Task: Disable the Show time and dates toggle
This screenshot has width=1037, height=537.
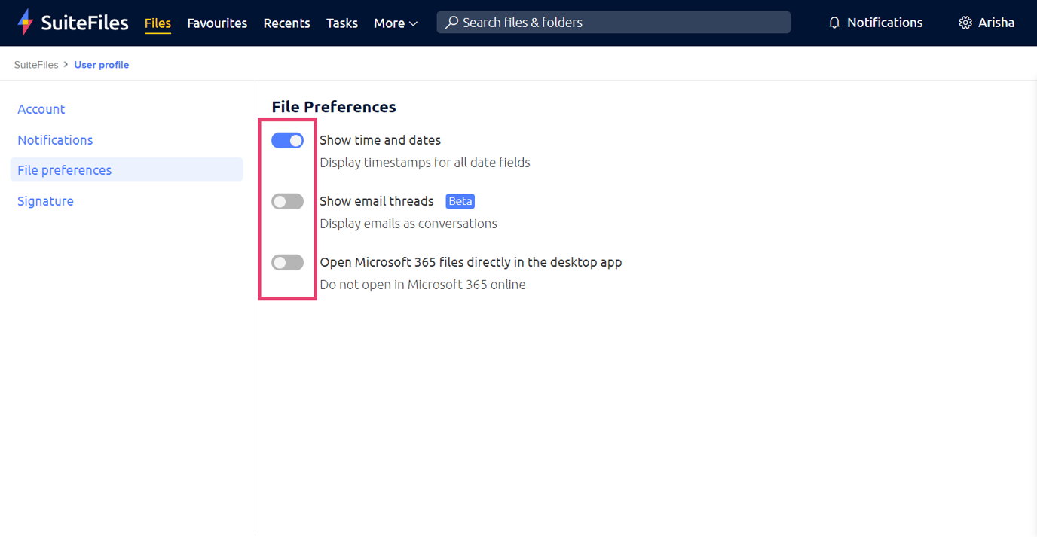Action: point(287,140)
